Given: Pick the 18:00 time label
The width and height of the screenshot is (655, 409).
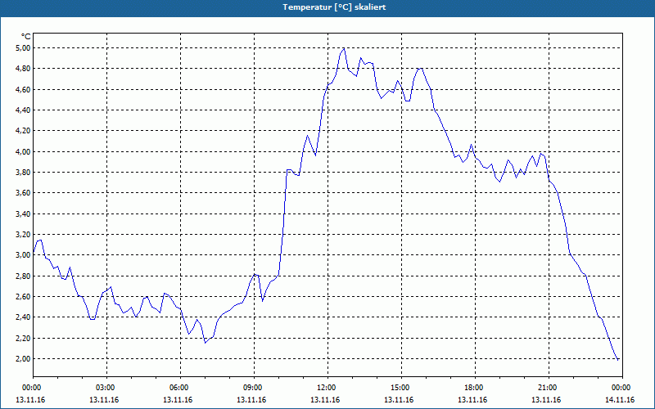Looking at the screenshot, I should (x=475, y=388).
